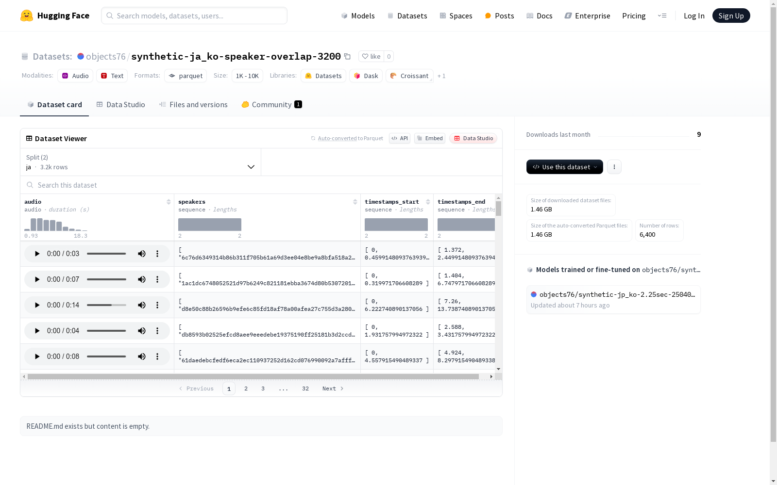Open the objects76/synthetic-jp_ko model card
Image resolution: width=777 pixels, height=485 pixels.
[613, 299]
